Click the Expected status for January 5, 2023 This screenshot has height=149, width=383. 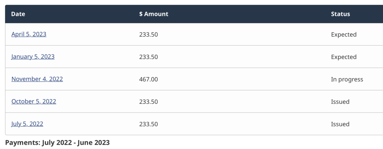(x=344, y=57)
